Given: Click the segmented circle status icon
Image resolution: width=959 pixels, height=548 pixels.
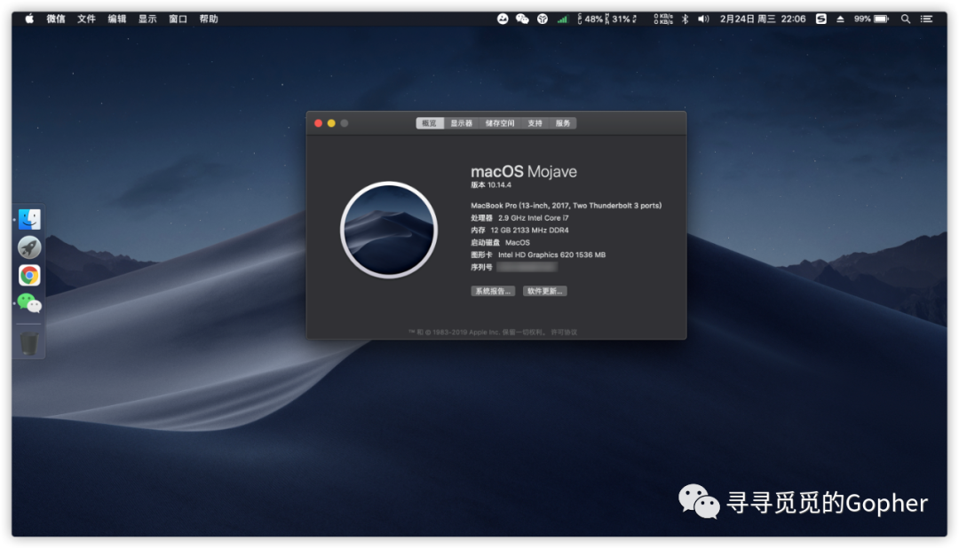Looking at the screenshot, I should pos(543,19).
